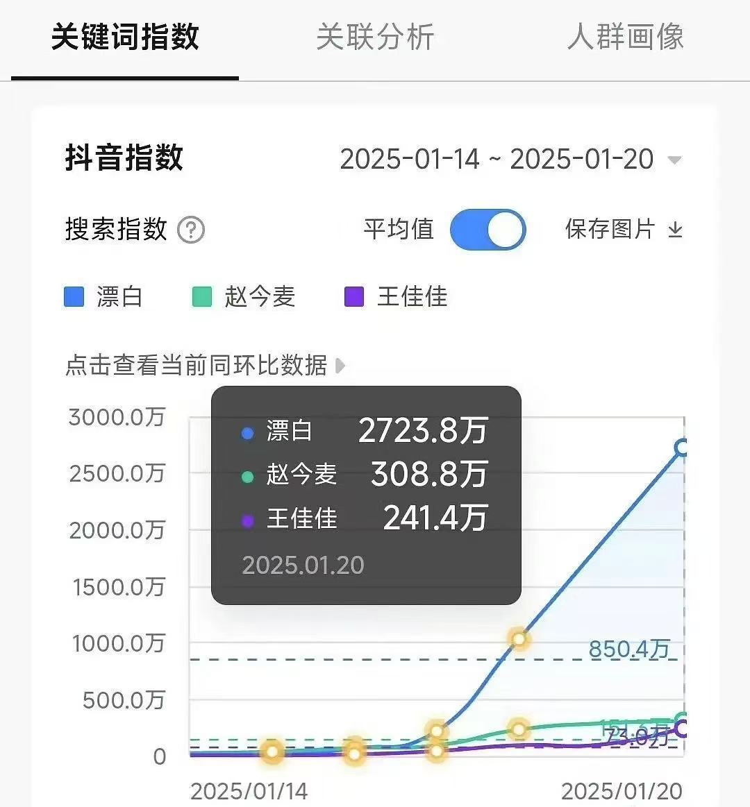750x807 pixels.
Task: Toggle the 赵今麦 green legend swatch
Action: pyautogui.click(x=201, y=297)
